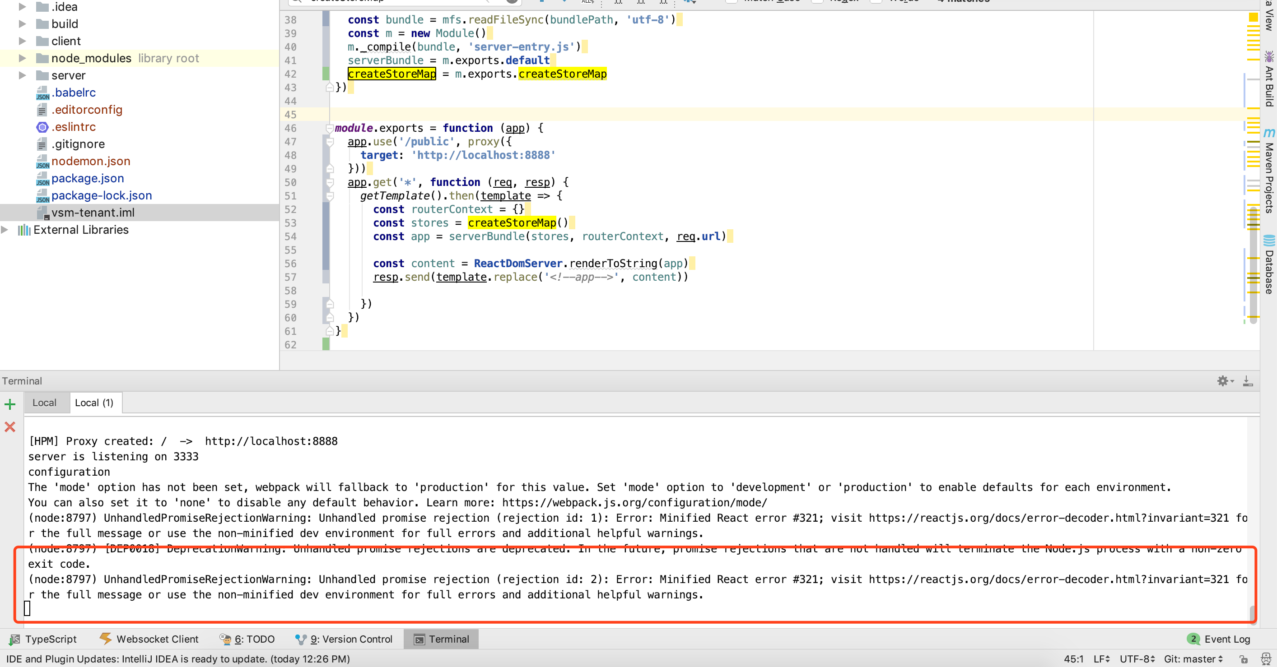This screenshot has height=667, width=1277.
Task: Click the Version Control branch icon
Action: 300,640
